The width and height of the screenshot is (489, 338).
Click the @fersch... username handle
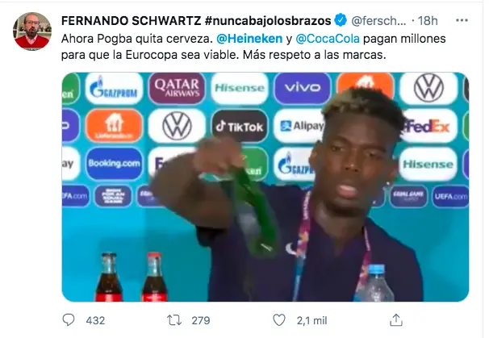coord(378,21)
